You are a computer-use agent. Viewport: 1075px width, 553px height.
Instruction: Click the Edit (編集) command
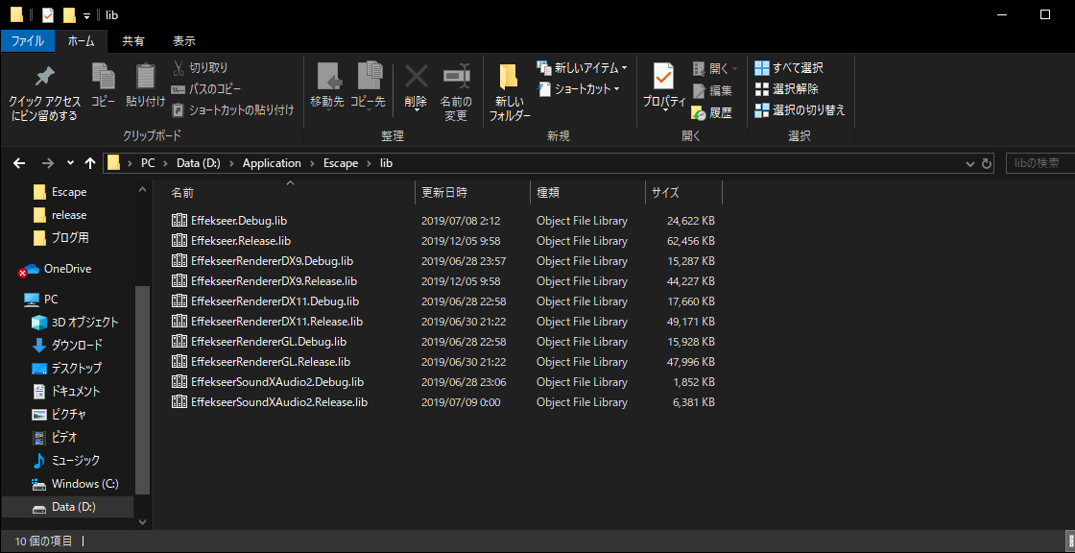pyautogui.click(x=712, y=90)
